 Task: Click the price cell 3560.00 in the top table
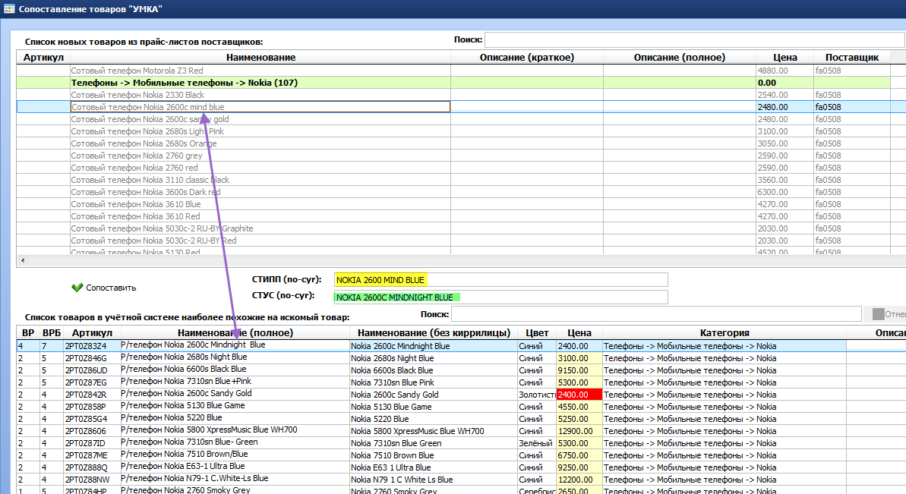[784, 180]
